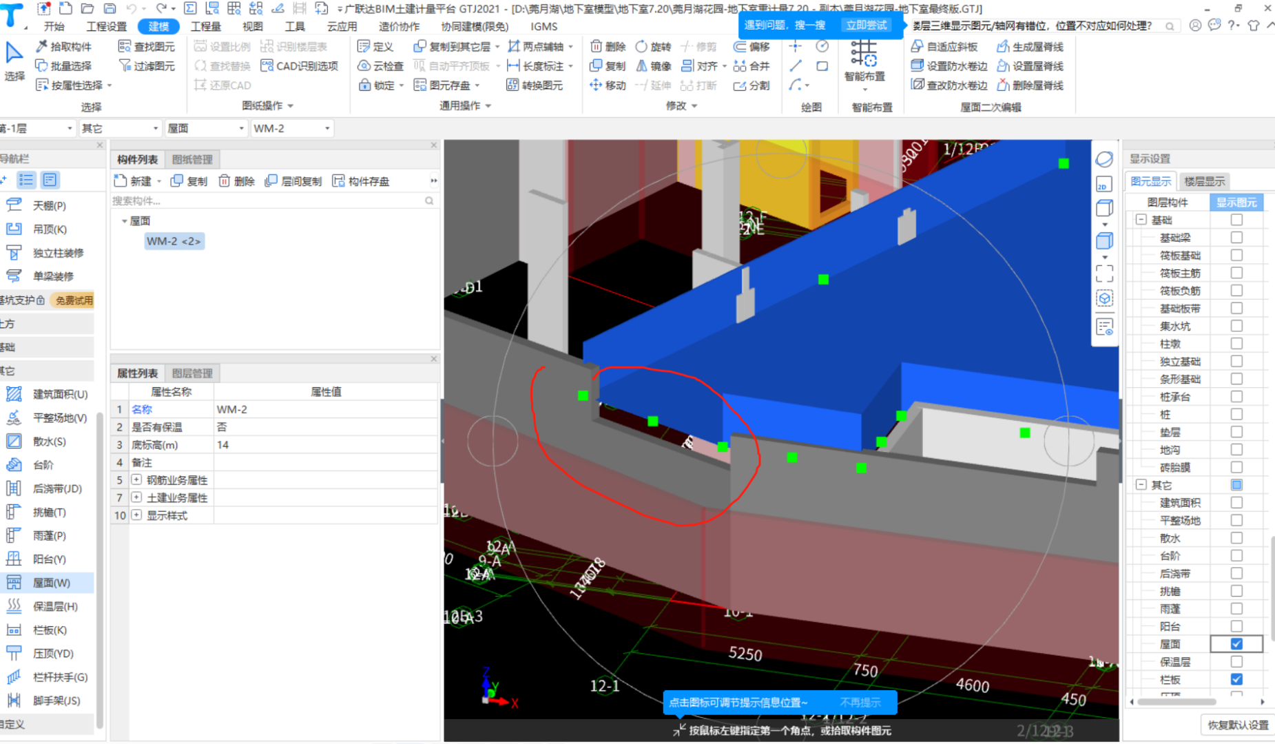Select the draw line tool in 绘图
This screenshot has height=744, width=1275.
click(796, 65)
